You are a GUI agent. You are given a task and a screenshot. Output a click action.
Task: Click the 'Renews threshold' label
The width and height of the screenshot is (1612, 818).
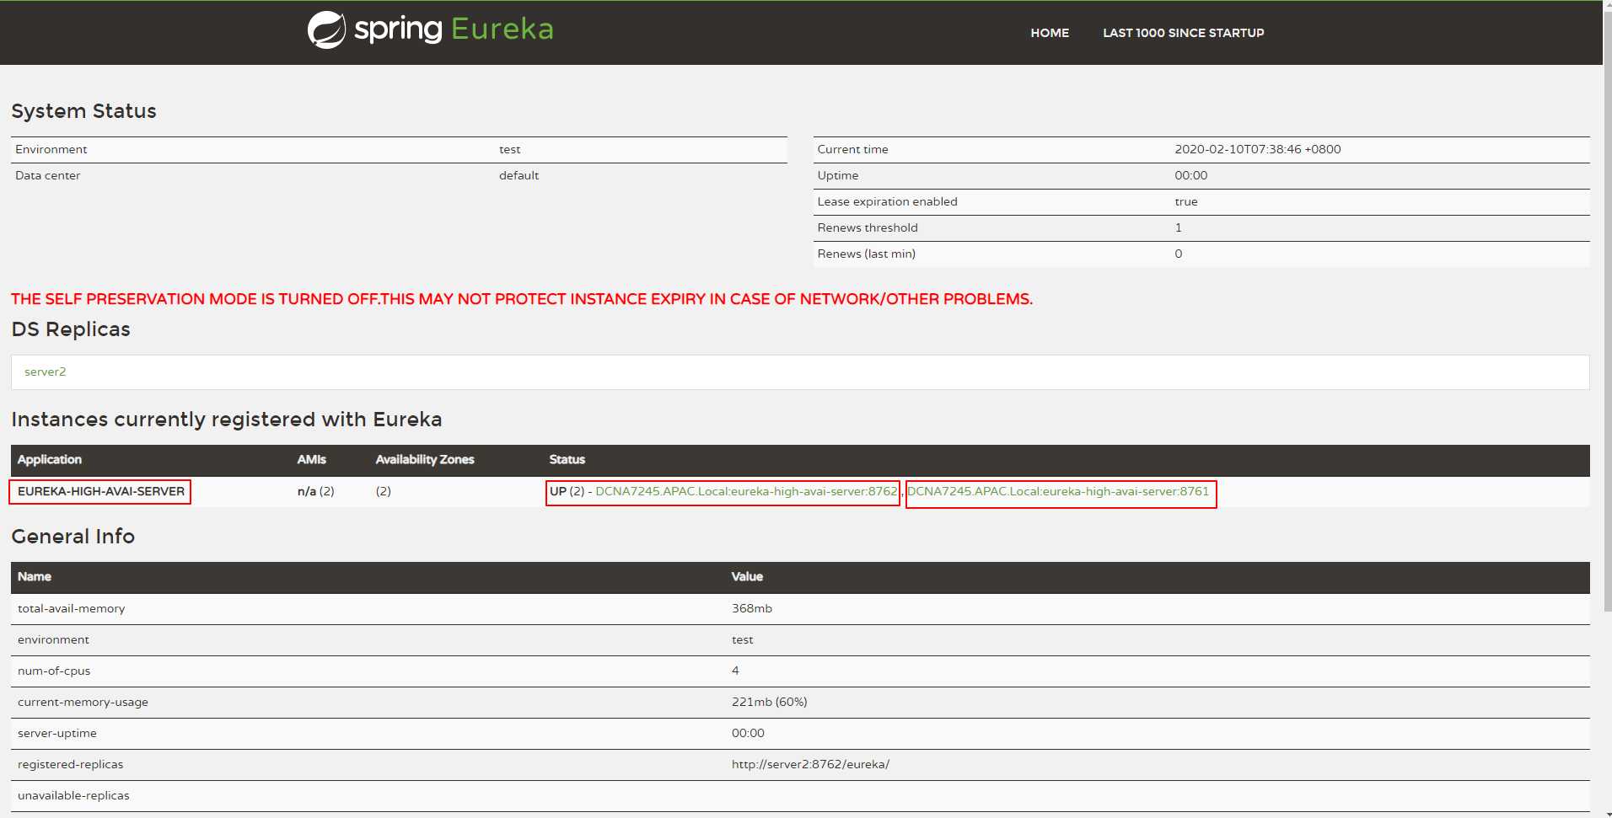(868, 227)
